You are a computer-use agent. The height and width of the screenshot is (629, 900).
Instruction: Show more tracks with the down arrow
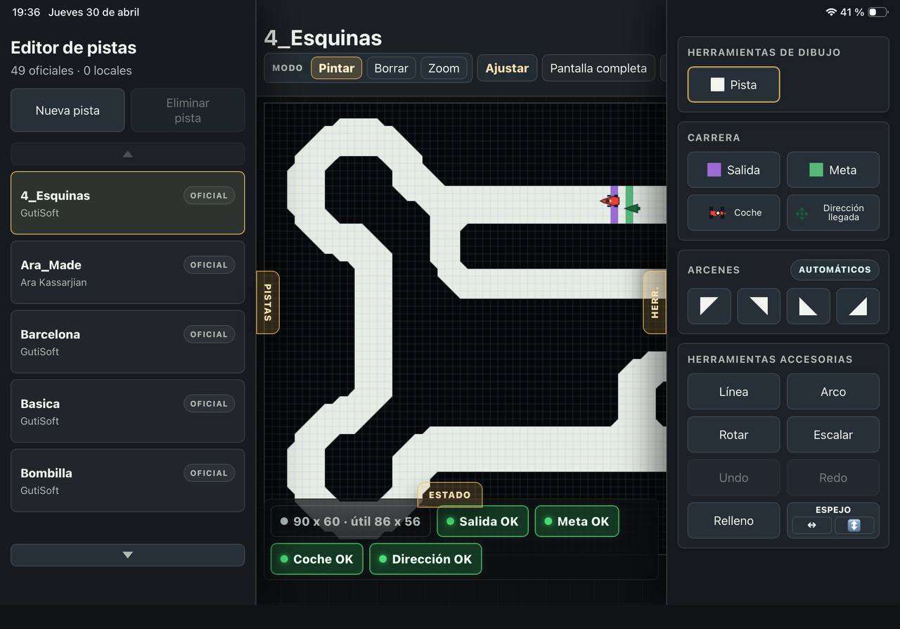click(x=128, y=555)
